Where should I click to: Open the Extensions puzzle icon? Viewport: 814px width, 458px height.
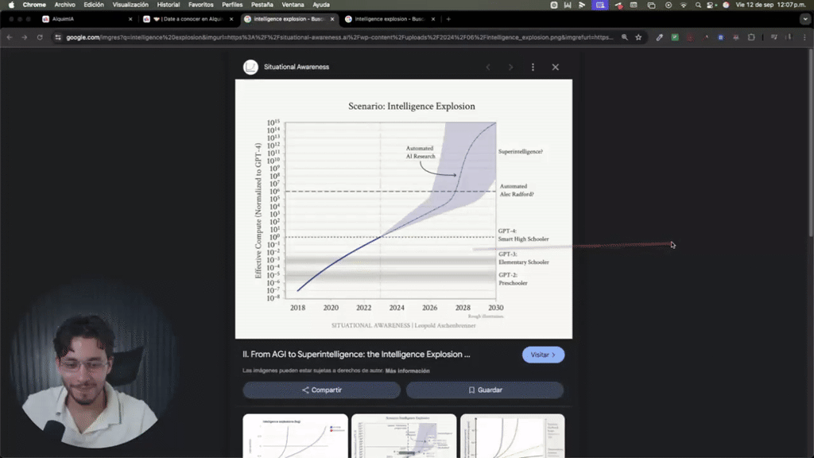(x=751, y=37)
